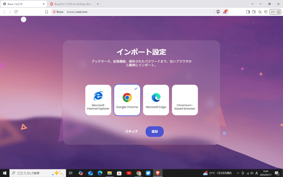The image size is (283, 177).
Task: Open File Explorer from the taskbar
Action: click(x=109, y=173)
